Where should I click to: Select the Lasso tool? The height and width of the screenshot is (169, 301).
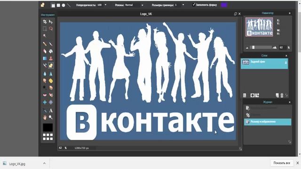click(51, 29)
